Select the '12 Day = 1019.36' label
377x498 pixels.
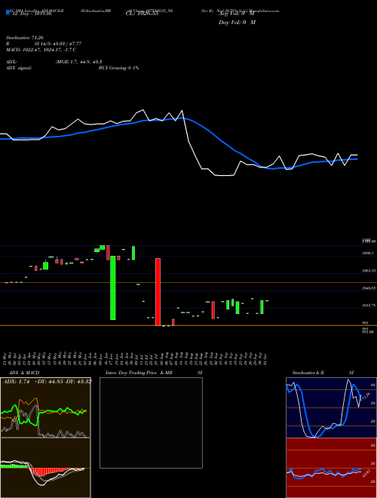32,14
